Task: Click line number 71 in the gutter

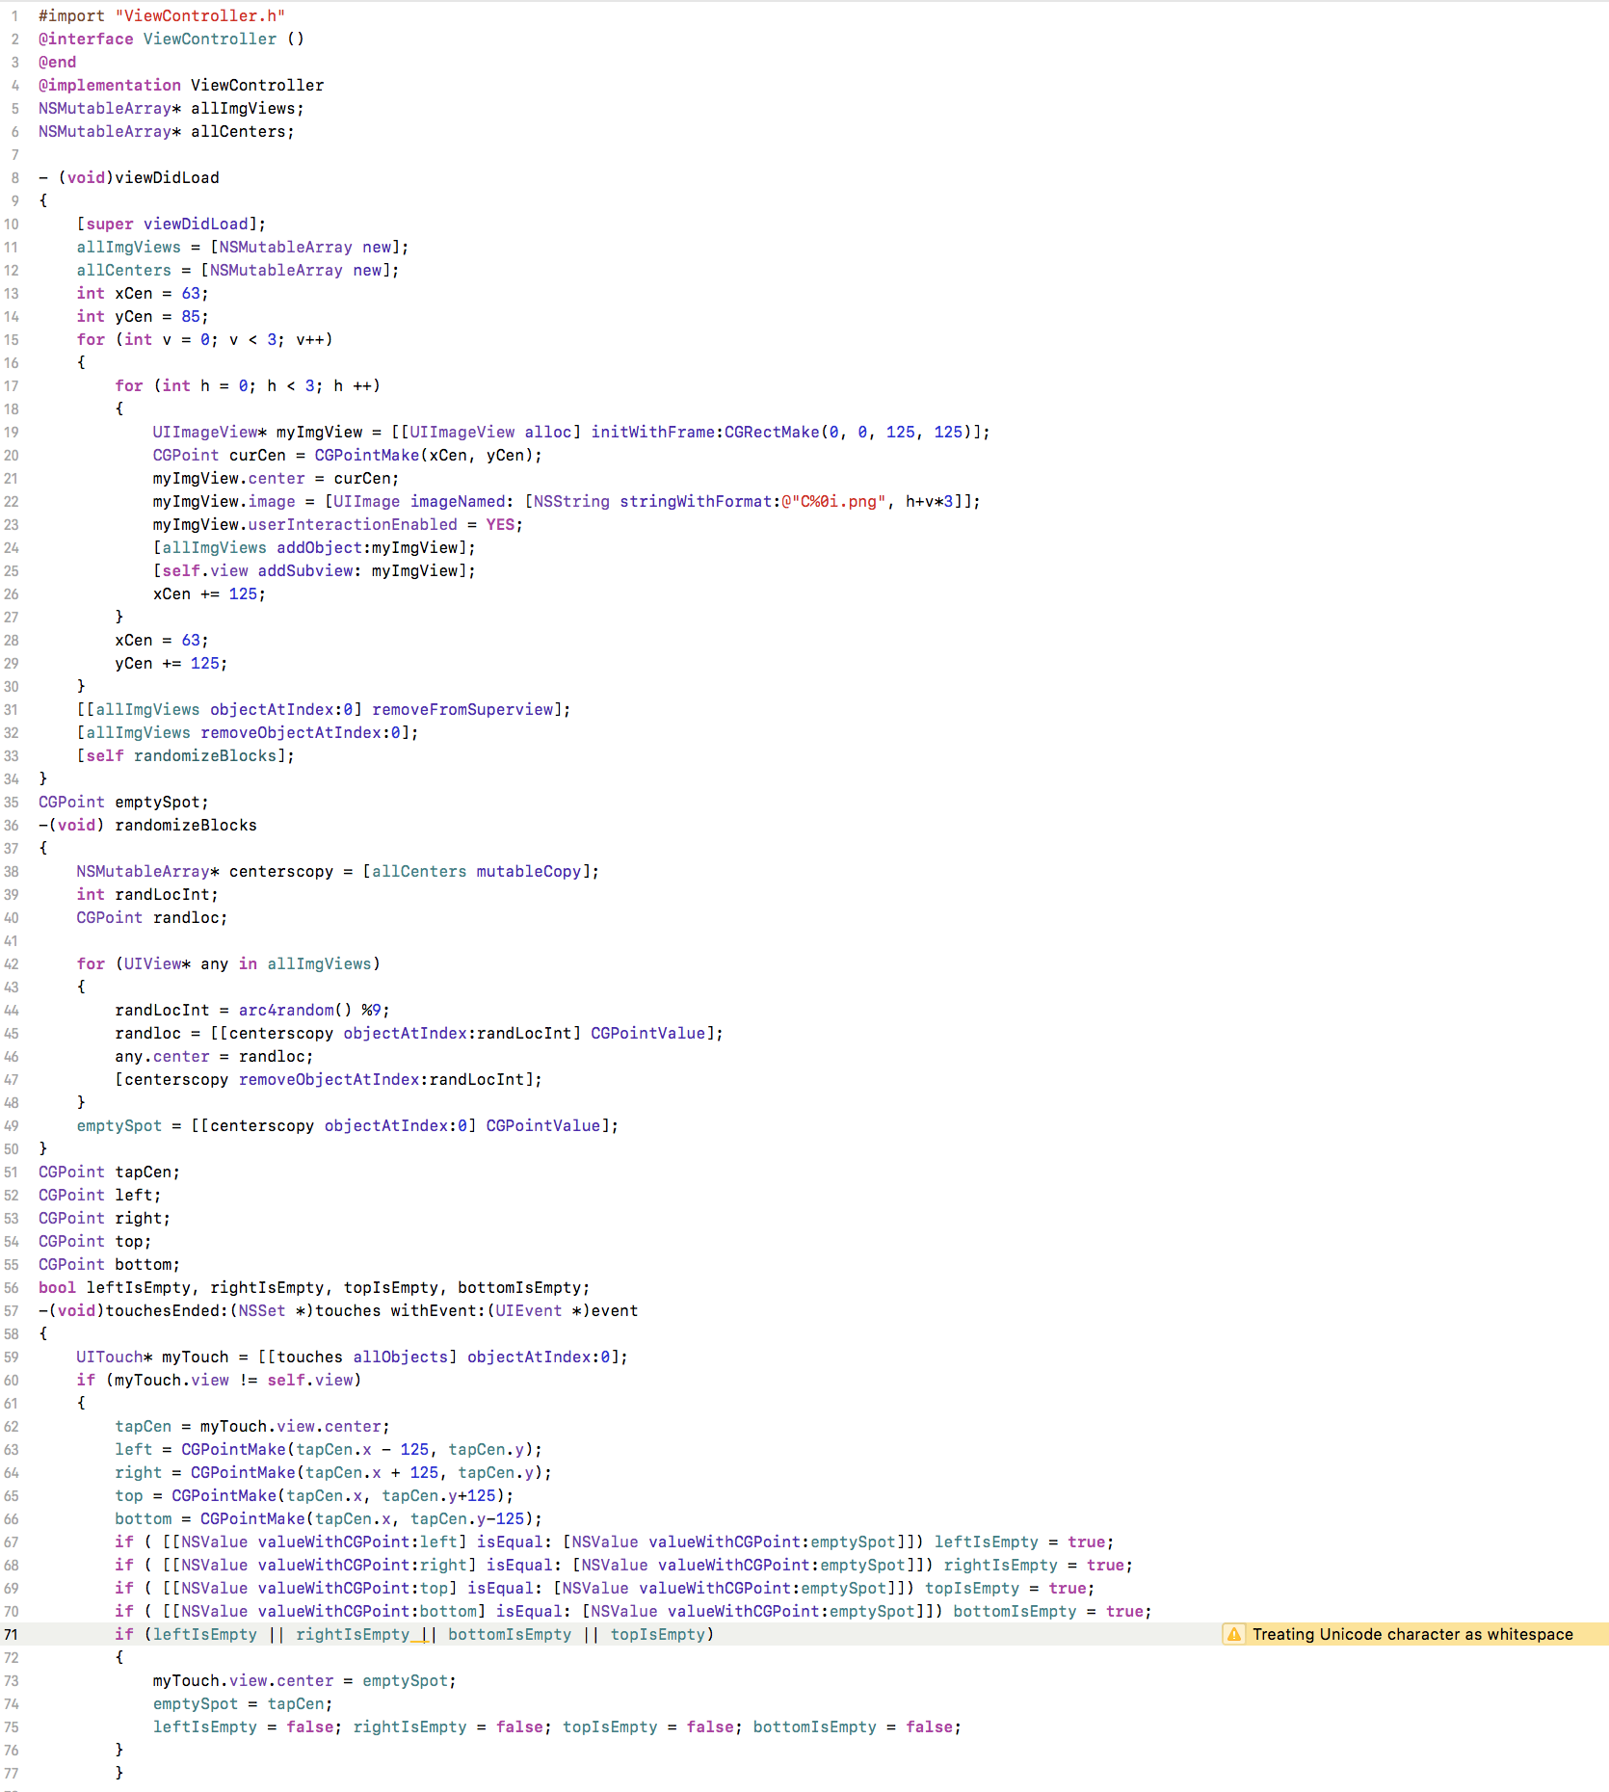Action: click(12, 1634)
